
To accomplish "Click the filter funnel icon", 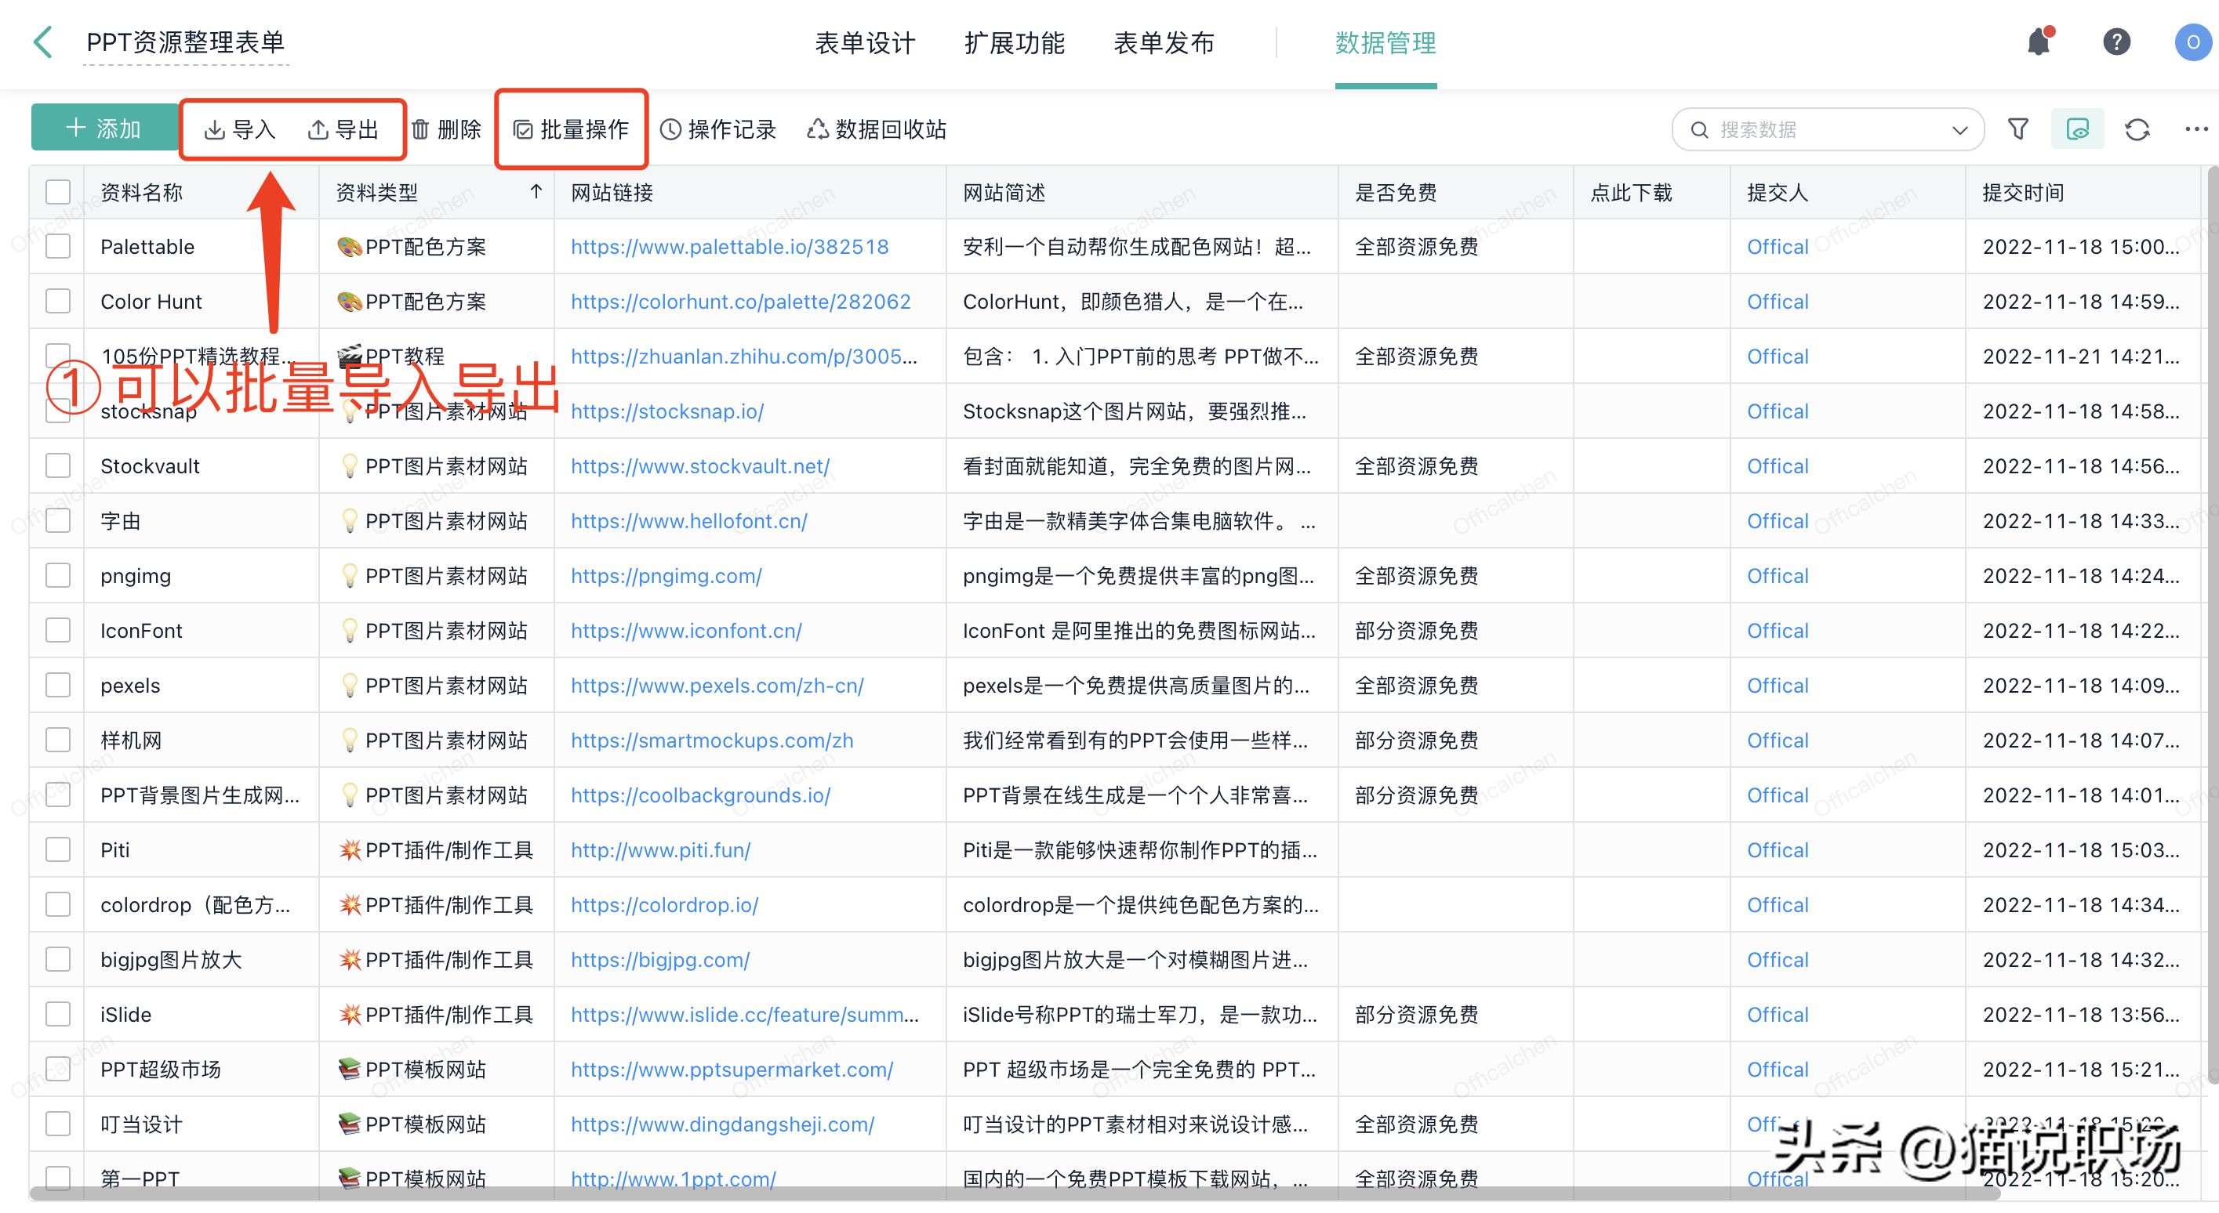I will click(2018, 129).
